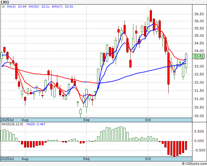The image size is (207, 166).
Task: Click the MA(50) value 33.21
Action: [45, 7]
